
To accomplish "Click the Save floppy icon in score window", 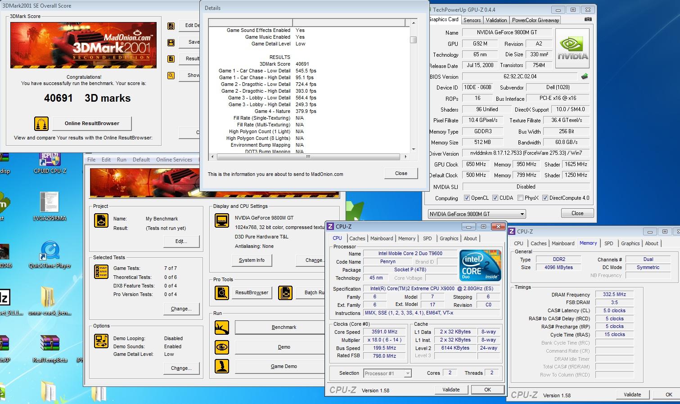I will pos(171,43).
